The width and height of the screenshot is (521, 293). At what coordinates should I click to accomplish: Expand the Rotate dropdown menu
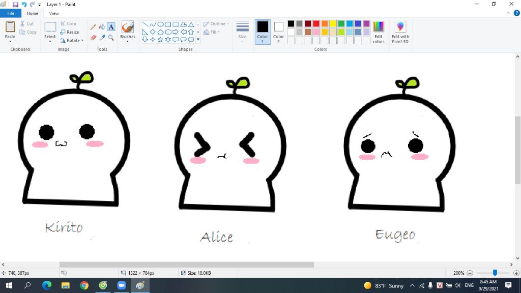coord(82,41)
